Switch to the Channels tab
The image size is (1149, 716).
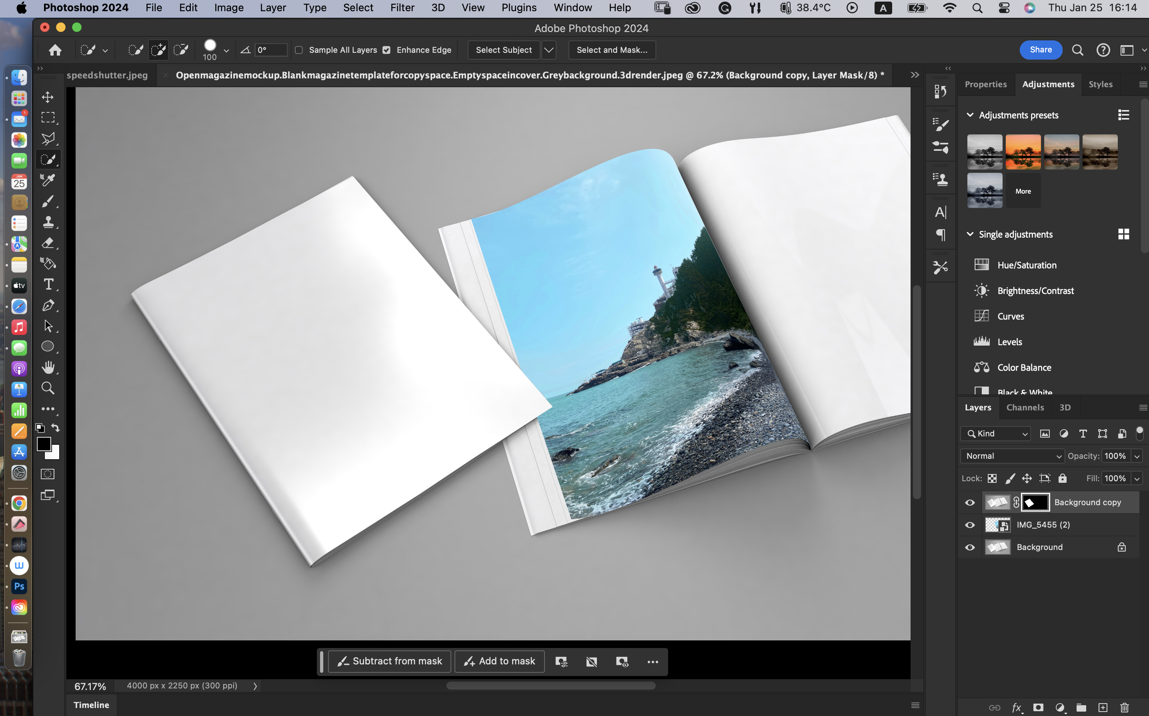tap(1025, 407)
